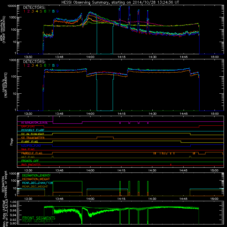The height and width of the screenshot is (227, 227).
Task: Click the PARTICLE_FLAG label
Action: point(32,153)
